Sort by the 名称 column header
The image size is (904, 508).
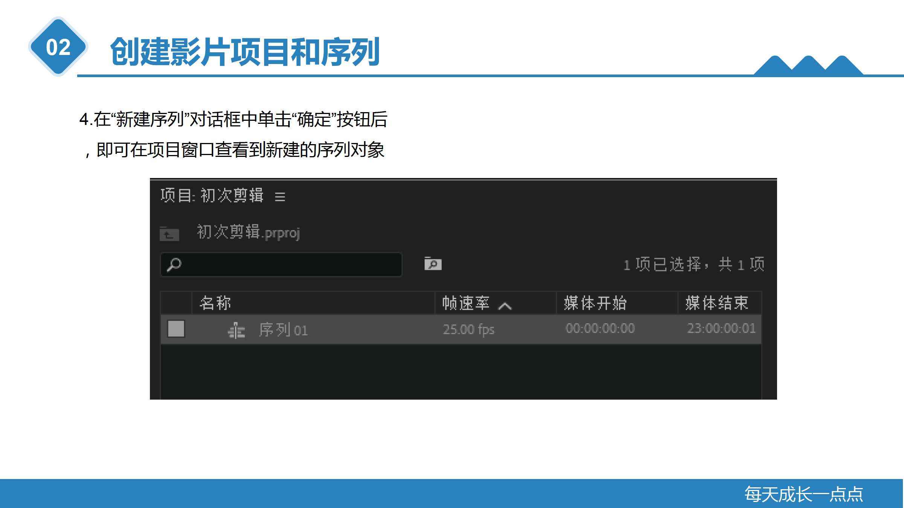click(x=313, y=303)
